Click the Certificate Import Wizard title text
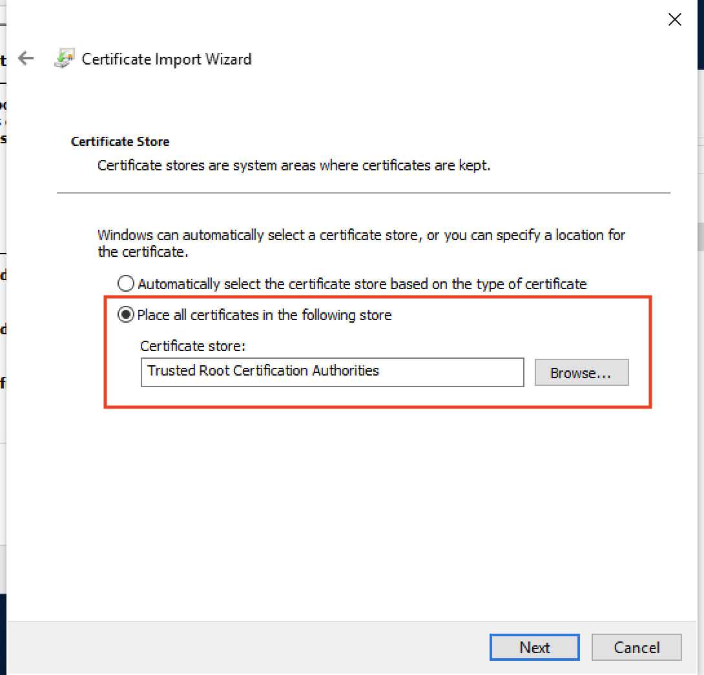 166,59
